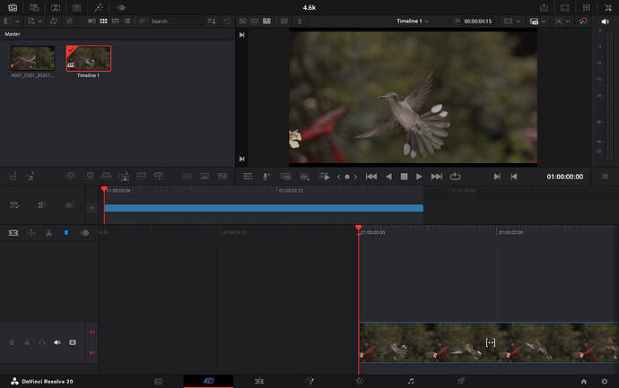Click the Import Media file icon
619x388 pixels.
(31, 21)
